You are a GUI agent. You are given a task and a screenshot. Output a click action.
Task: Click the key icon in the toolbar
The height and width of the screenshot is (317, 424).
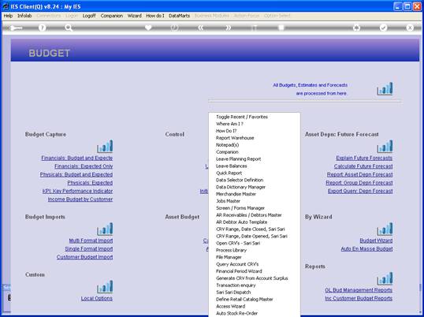point(16,28)
